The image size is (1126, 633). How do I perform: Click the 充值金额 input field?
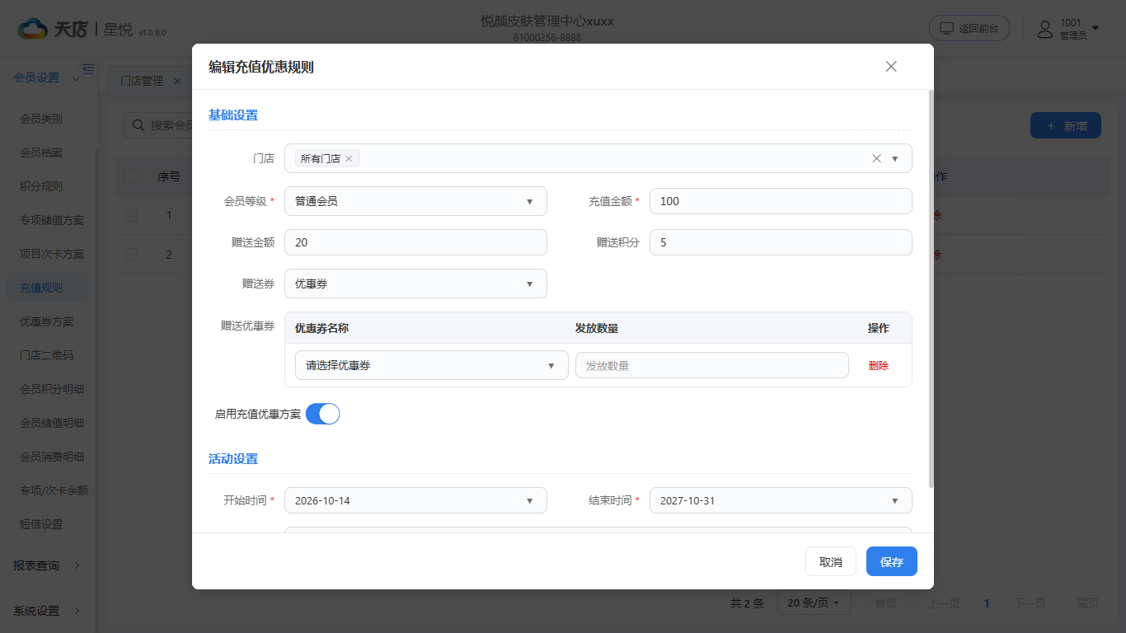click(x=781, y=201)
